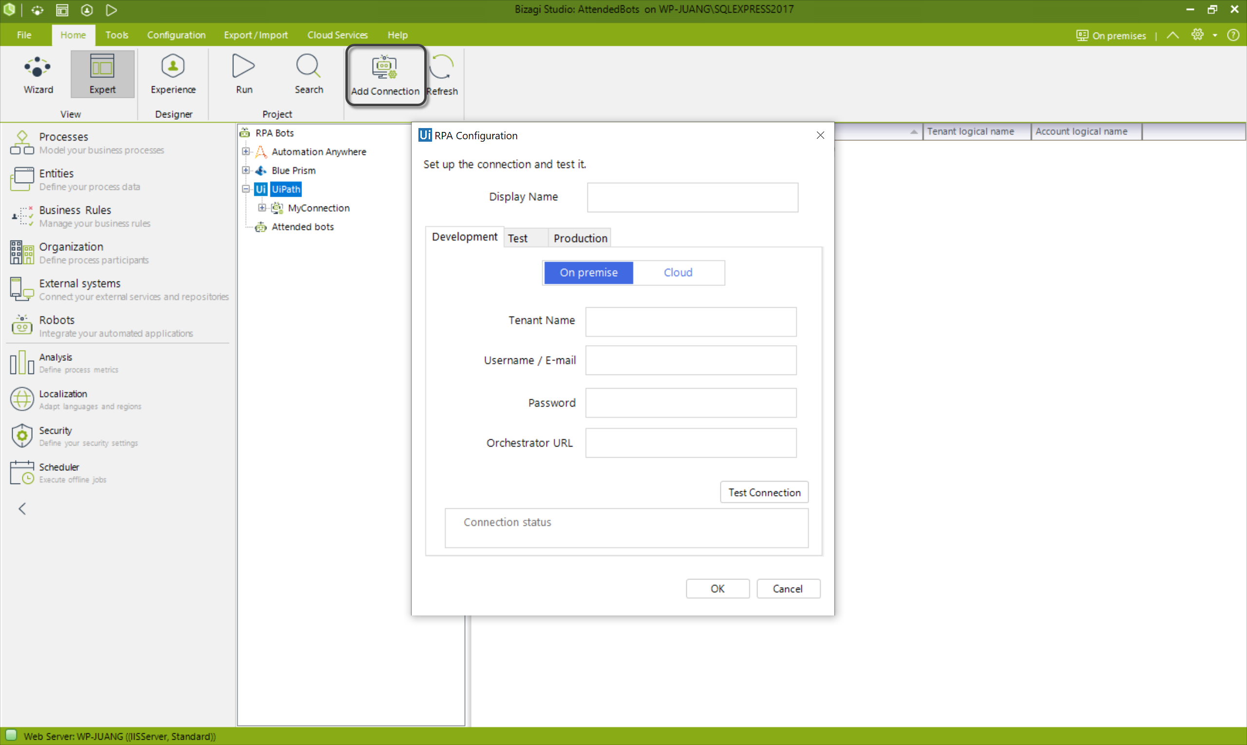Switch to the Test environment tab
The height and width of the screenshot is (745, 1247).
coord(525,238)
